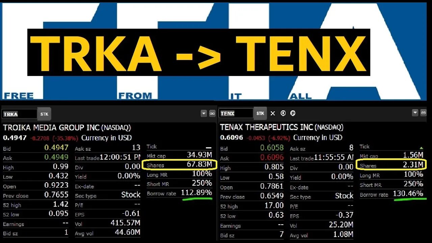Click the TENX ticker symbol input field

[236, 113]
